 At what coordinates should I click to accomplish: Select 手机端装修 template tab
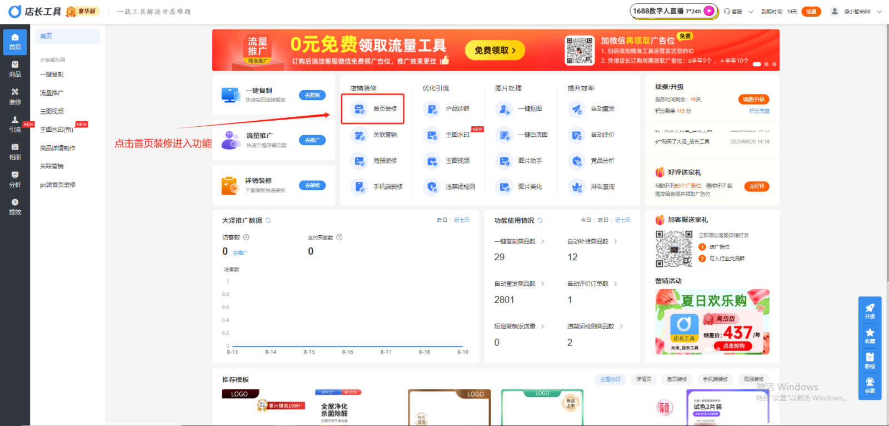(x=715, y=379)
